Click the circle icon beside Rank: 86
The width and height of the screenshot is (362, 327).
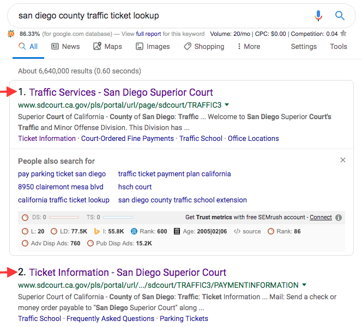click(271, 231)
